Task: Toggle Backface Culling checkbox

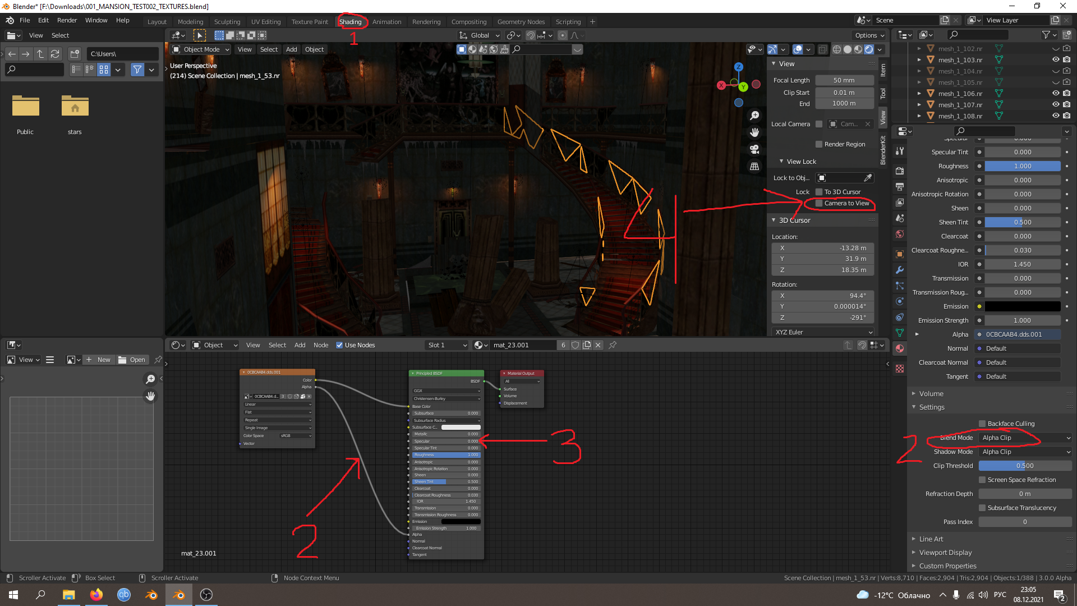Action: (x=982, y=424)
